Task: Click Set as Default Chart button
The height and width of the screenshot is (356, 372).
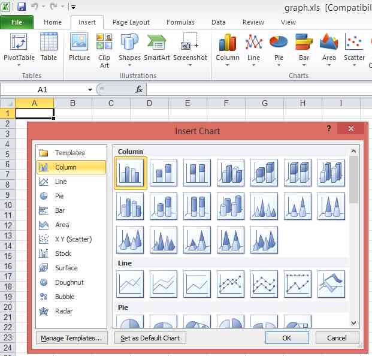Action: click(150, 338)
